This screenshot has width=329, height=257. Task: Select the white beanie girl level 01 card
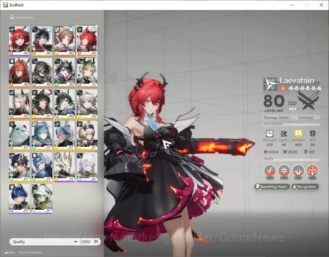click(87, 167)
